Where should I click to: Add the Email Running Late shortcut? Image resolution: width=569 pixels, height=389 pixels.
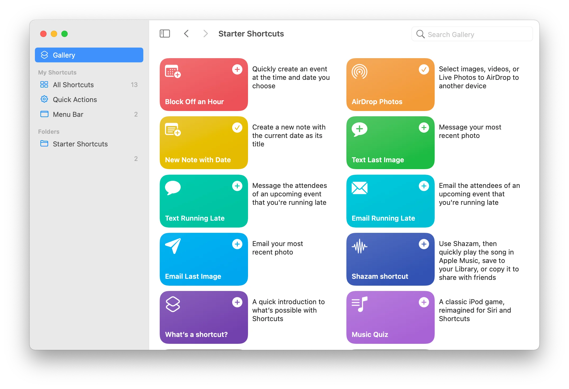pos(424,186)
